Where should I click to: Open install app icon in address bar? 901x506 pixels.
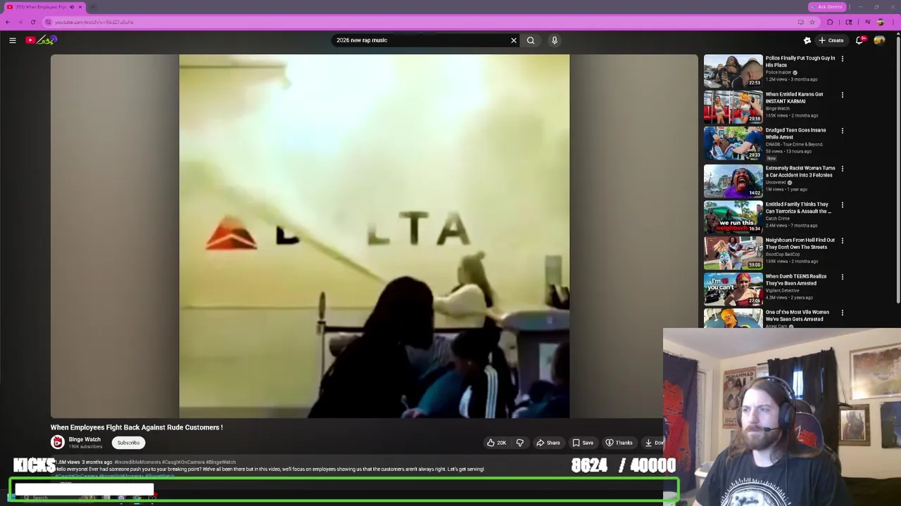coord(800,22)
